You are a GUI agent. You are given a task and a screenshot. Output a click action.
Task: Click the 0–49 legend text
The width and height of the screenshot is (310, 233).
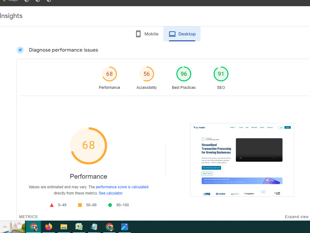click(62, 205)
